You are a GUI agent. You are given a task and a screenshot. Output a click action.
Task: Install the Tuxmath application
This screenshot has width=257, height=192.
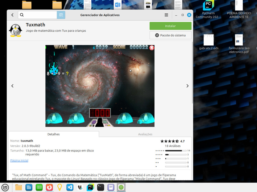170,26
